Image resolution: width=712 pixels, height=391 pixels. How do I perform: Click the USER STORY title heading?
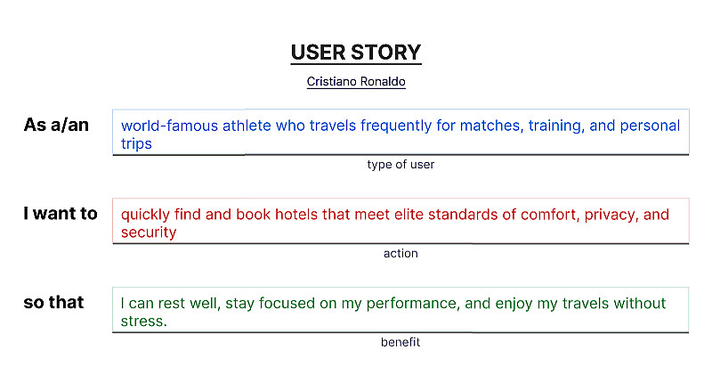[356, 53]
